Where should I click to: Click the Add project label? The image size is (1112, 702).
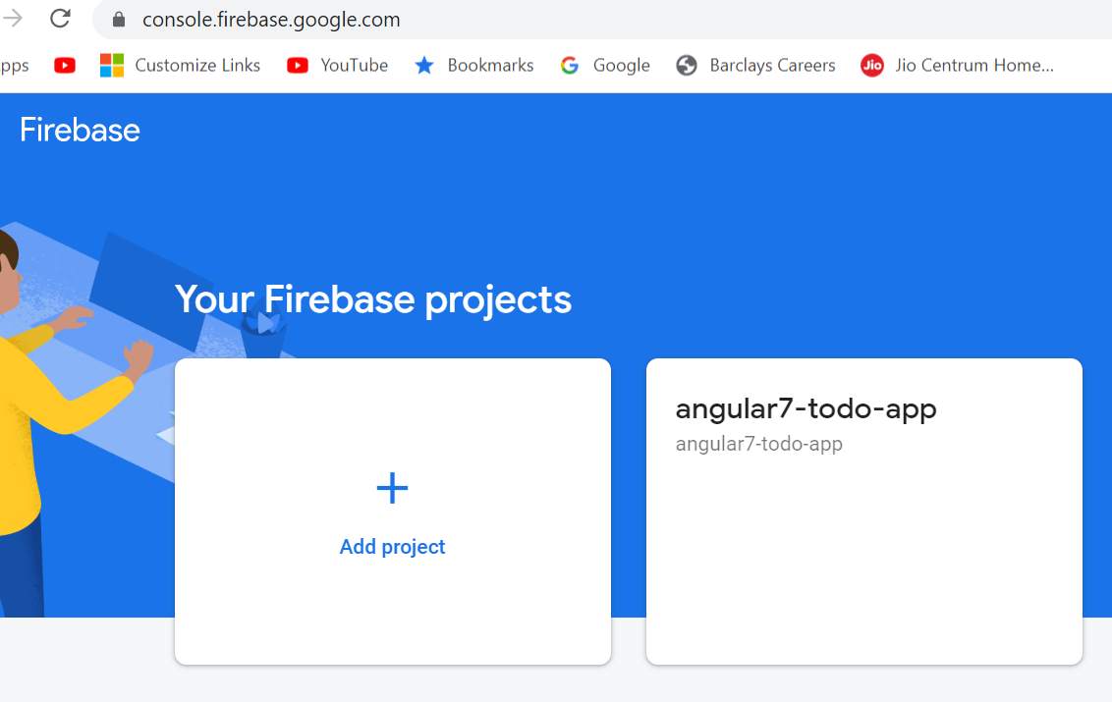[x=392, y=547]
